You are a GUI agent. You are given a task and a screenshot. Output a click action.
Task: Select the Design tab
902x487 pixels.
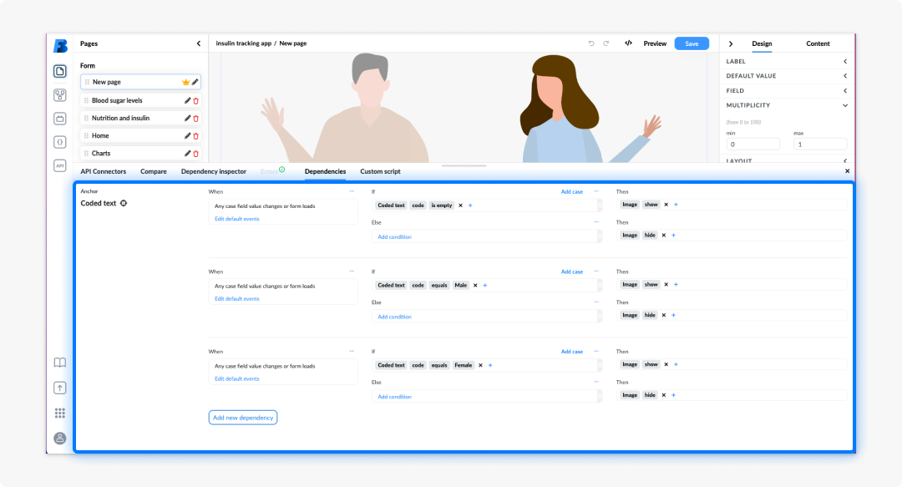762,43
